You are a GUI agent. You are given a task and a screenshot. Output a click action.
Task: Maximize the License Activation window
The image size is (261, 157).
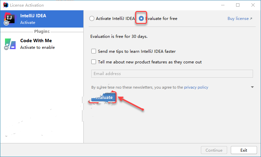click(x=238, y=5)
